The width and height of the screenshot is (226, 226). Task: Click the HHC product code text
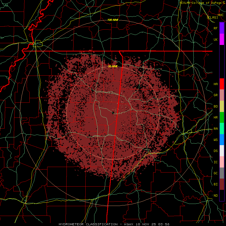(220, 15)
